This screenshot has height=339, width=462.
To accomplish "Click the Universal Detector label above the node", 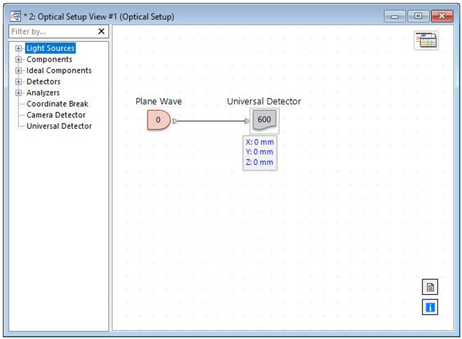I will [x=264, y=101].
